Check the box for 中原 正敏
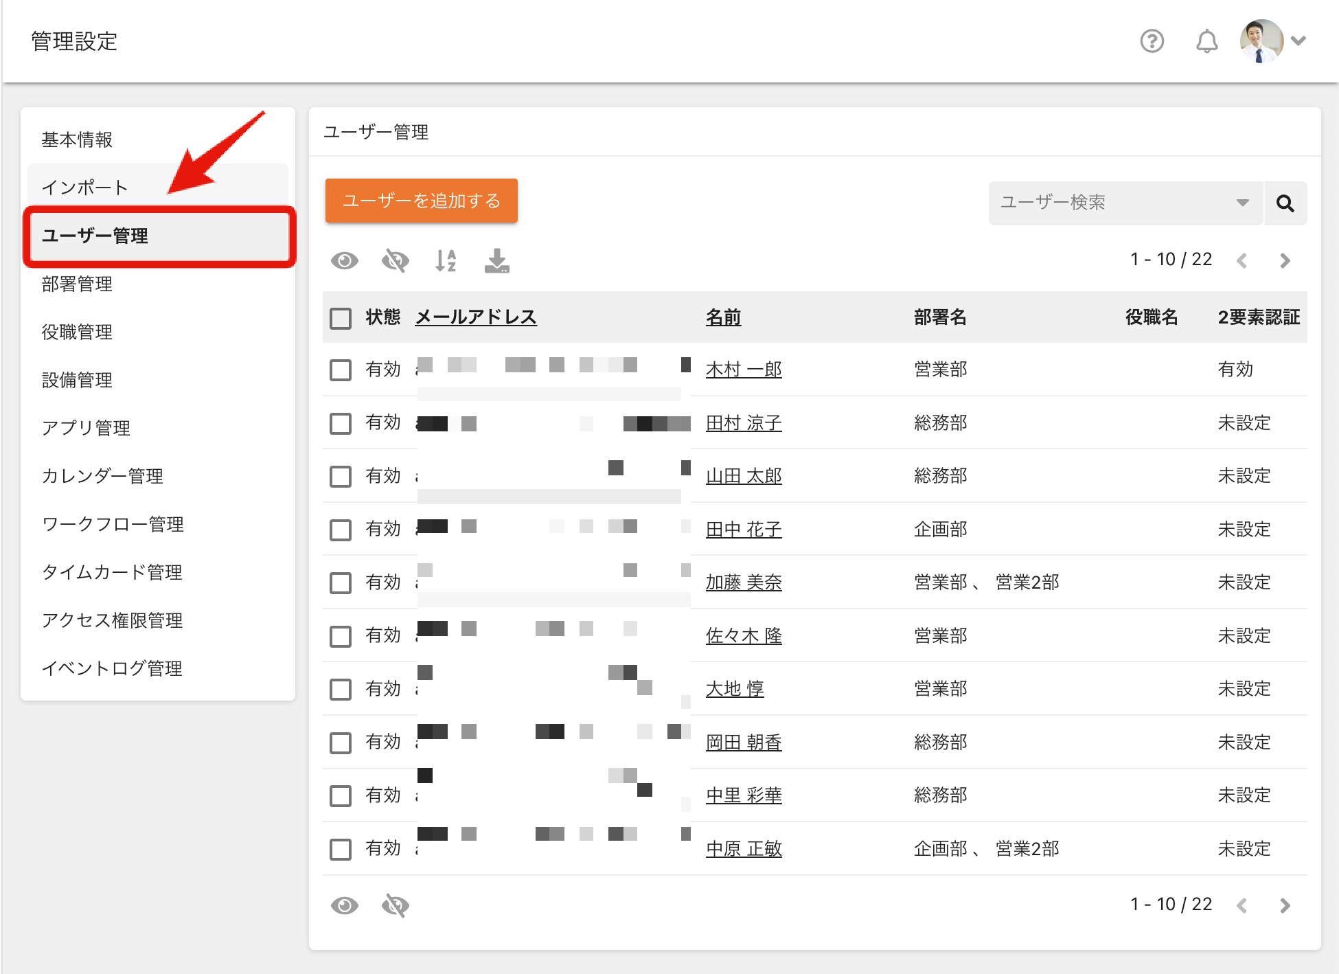This screenshot has height=974, width=1339. tap(341, 849)
